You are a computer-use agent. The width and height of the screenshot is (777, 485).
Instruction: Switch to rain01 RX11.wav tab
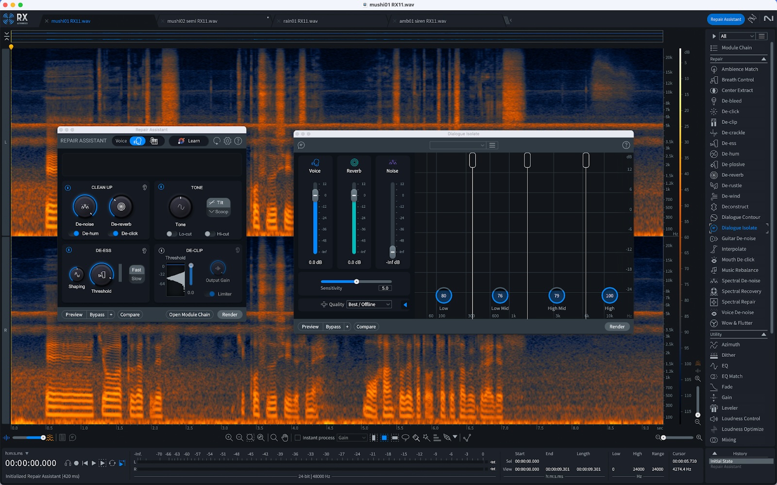301,21
